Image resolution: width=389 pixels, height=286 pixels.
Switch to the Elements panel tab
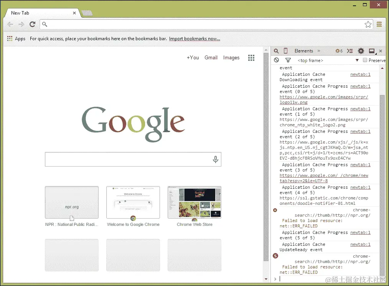click(304, 51)
